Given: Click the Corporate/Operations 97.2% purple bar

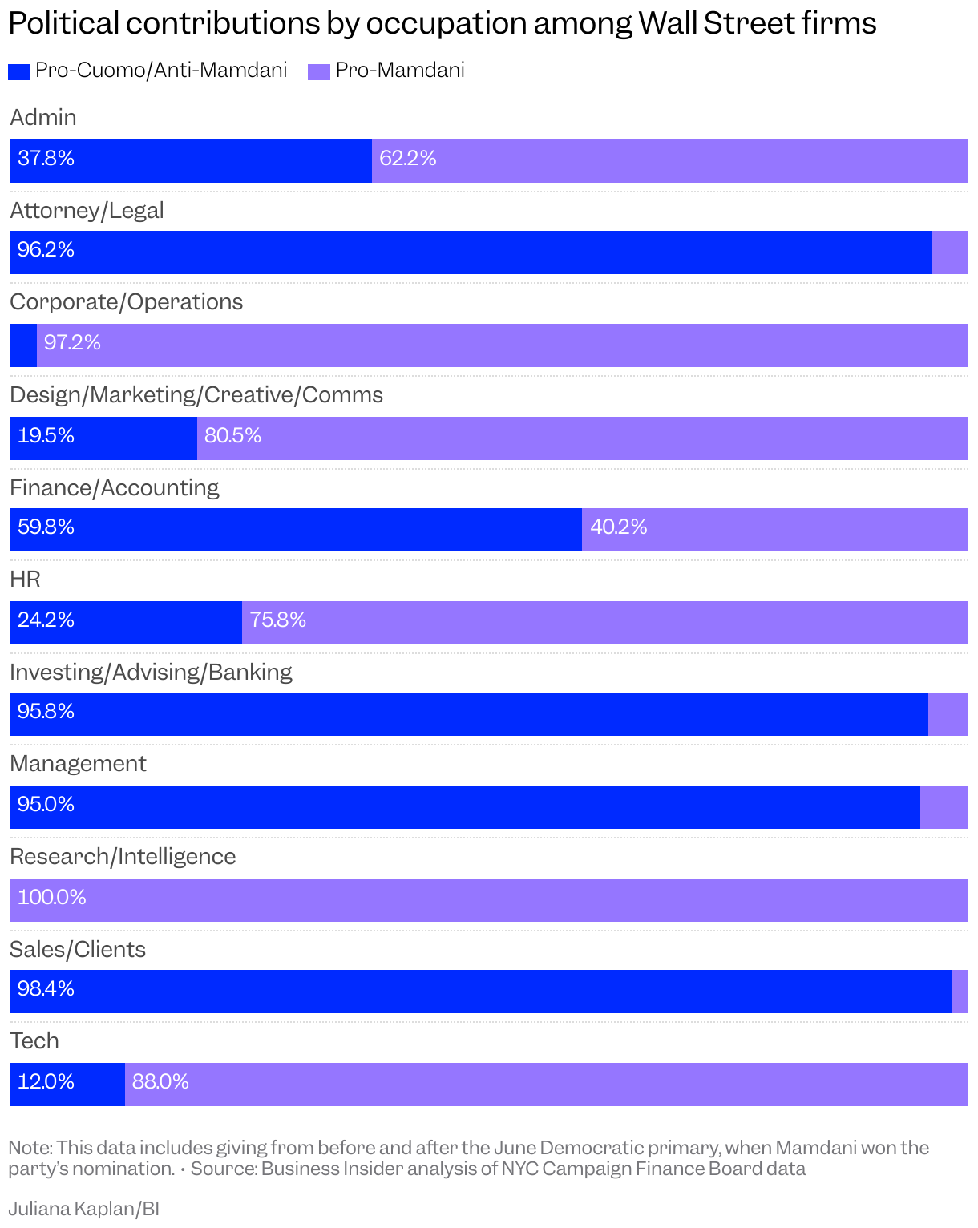Looking at the screenshot, I should coord(502,345).
